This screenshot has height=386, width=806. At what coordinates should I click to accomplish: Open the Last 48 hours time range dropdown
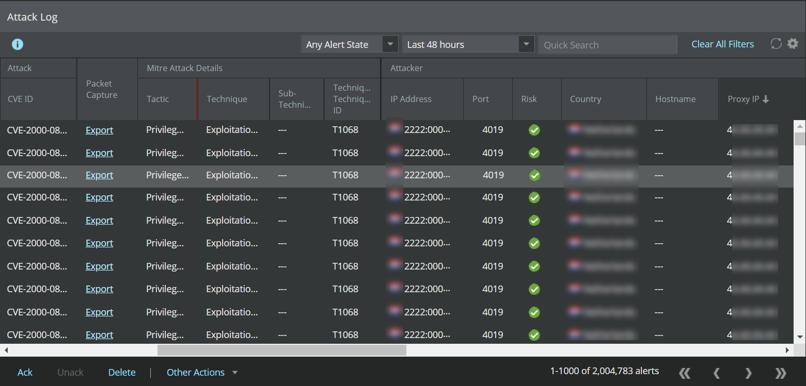468,44
